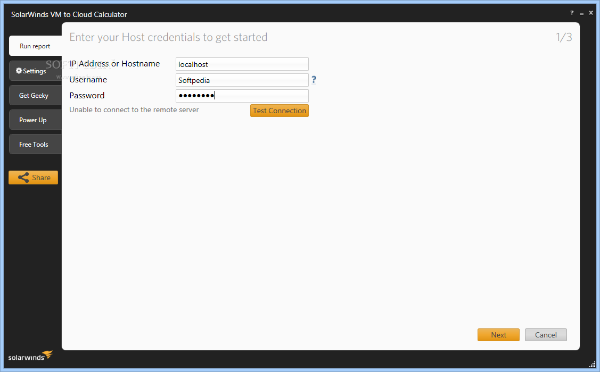Minimize the calculator window

tap(581, 13)
